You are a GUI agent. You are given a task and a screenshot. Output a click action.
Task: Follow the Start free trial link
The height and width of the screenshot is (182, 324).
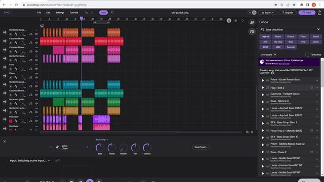[284, 64]
